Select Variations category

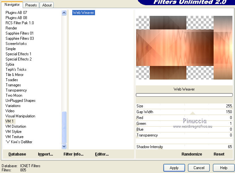coord(13,106)
